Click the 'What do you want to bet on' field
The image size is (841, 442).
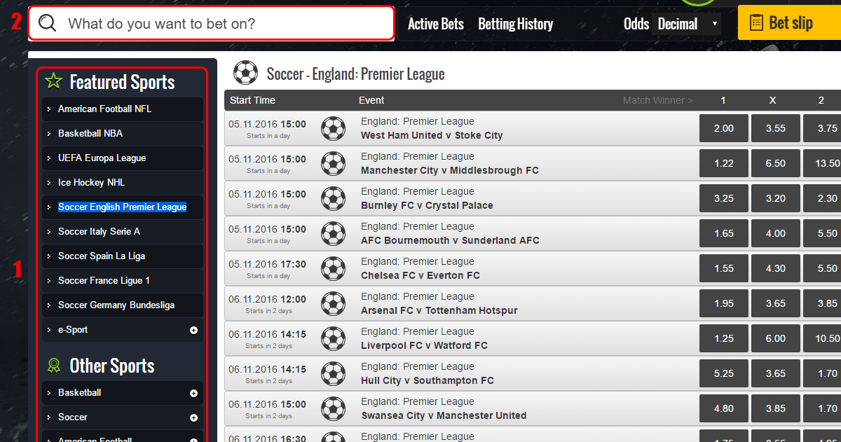(211, 23)
